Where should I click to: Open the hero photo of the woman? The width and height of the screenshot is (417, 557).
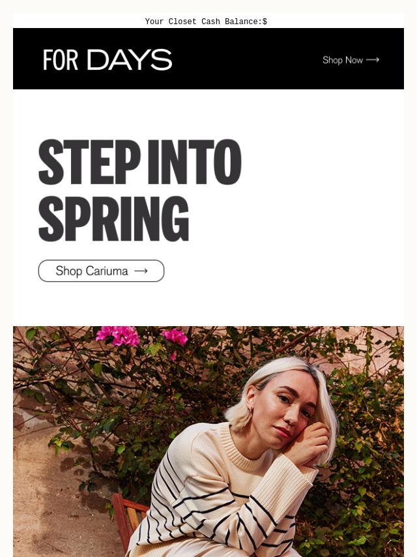(208, 442)
